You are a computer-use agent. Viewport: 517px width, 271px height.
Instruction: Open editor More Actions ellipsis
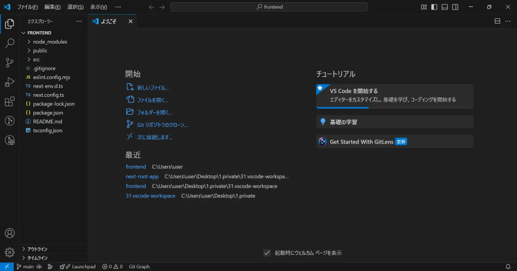point(508,21)
